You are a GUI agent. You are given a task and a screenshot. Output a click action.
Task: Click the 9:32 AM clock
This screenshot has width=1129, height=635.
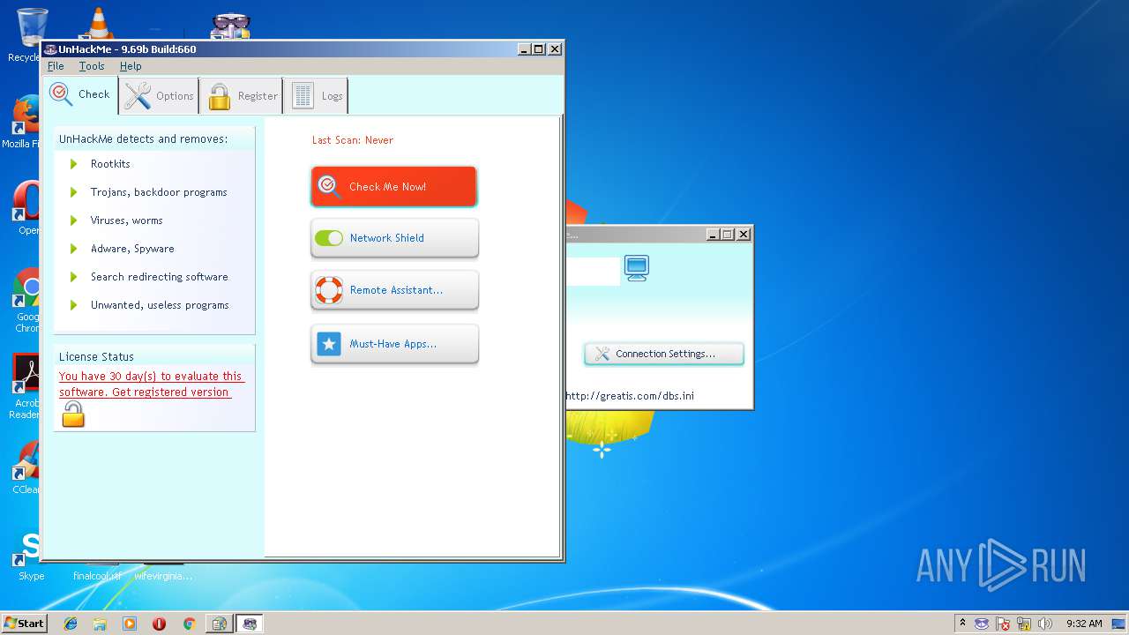coord(1084,624)
